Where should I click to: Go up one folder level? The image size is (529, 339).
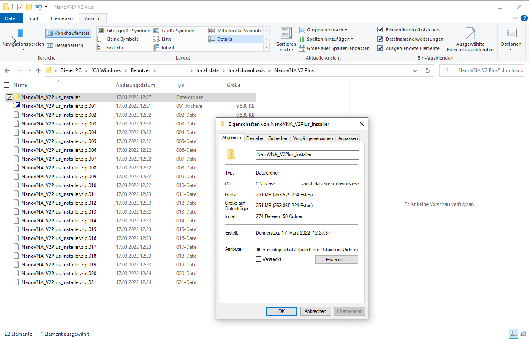pos(38,70)
